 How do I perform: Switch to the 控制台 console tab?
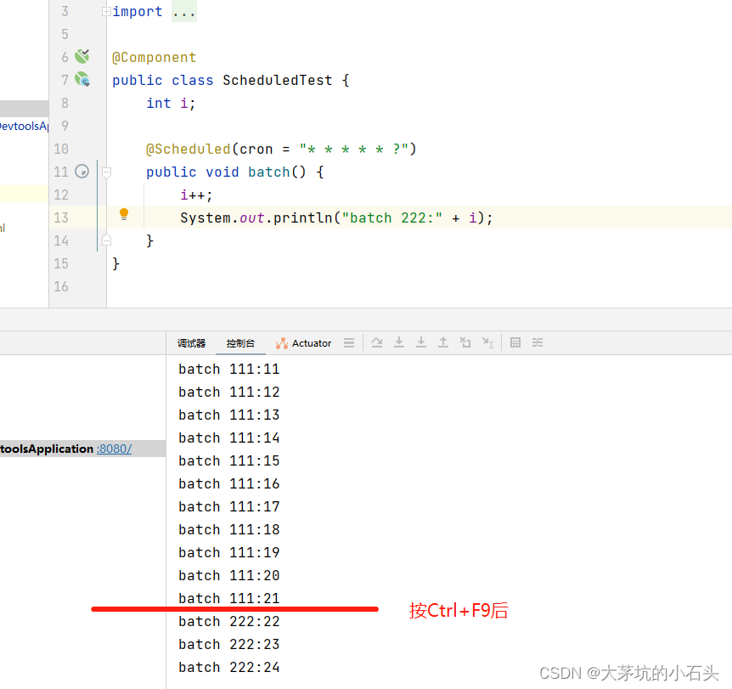click(240, 343)
